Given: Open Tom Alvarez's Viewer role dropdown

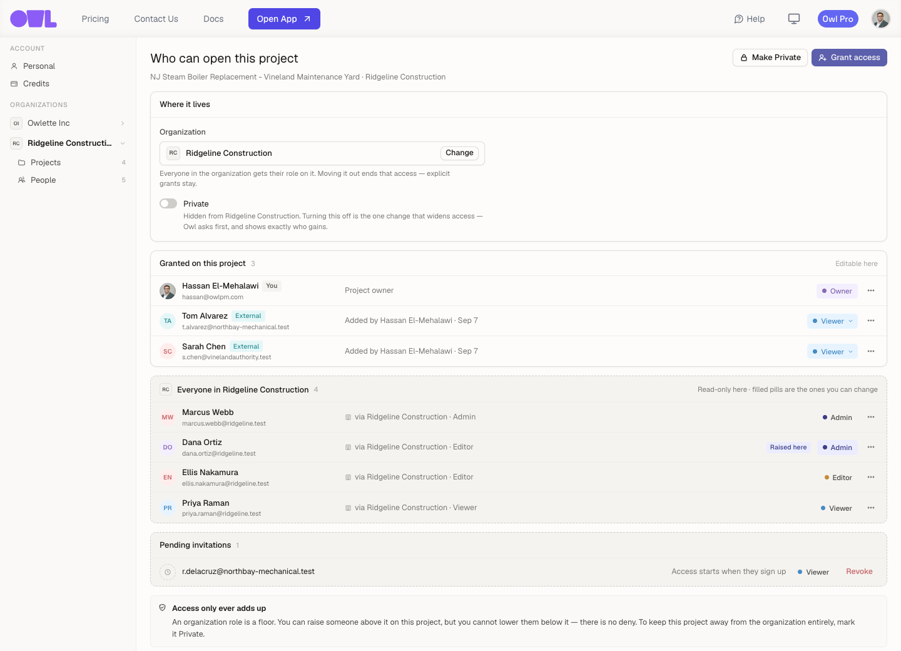Looking at the screenshot, I should point(832,321).
